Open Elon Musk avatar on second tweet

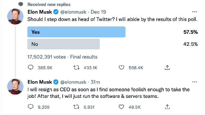(15, 86)
